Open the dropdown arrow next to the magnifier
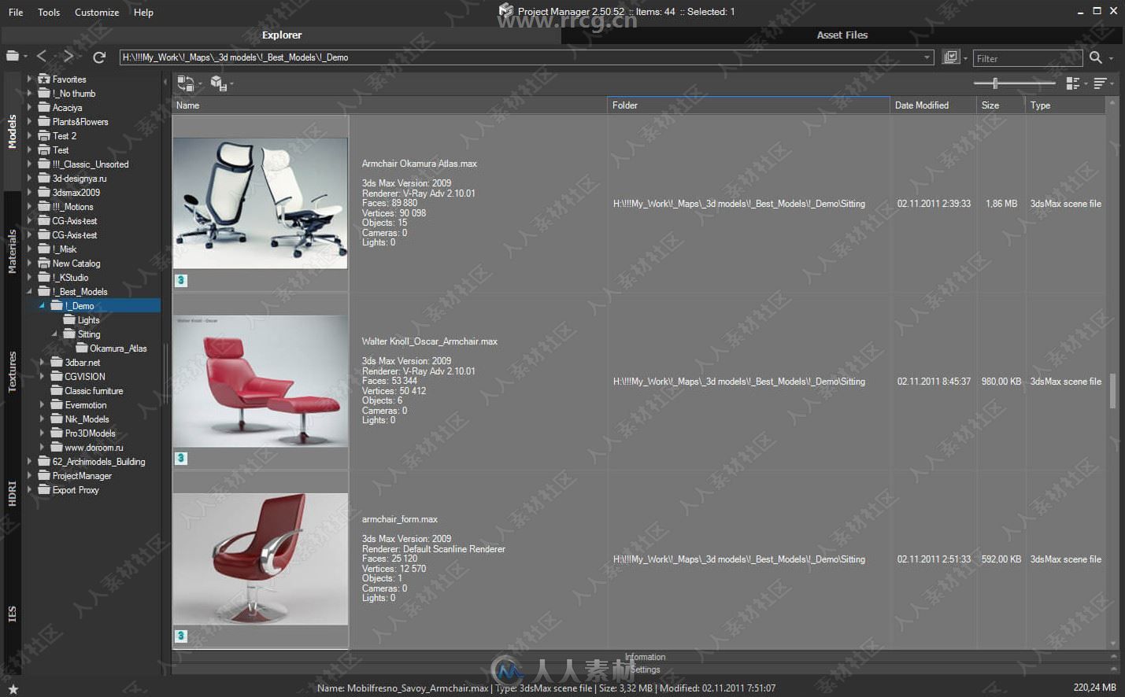This screenshot has height=697, width=1125. pyautogui.click(x=1111, y=58)
